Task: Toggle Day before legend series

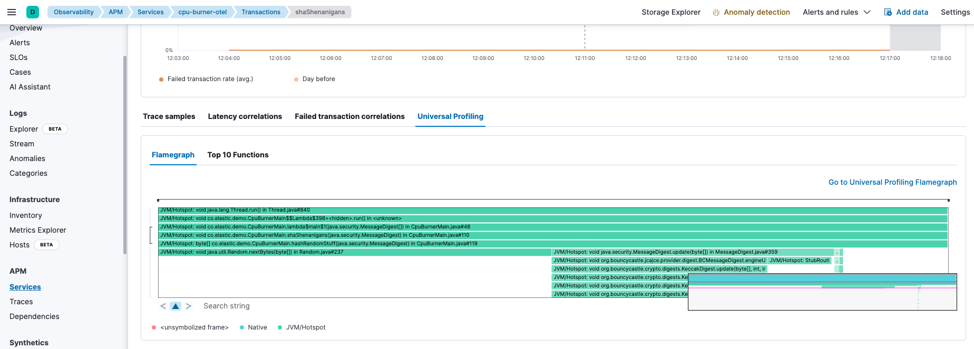Action: (318, 79)
